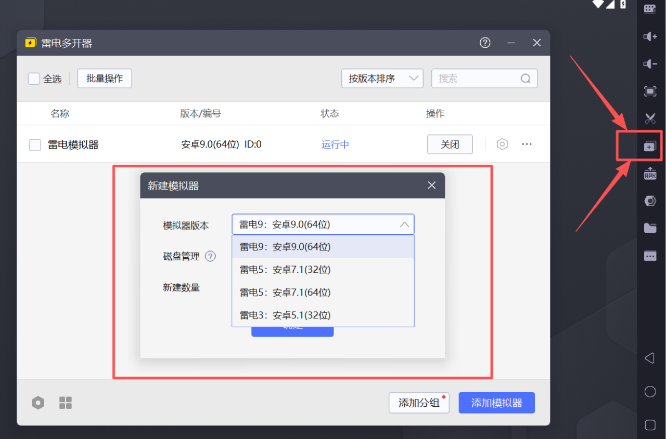Toggle grid view at bottom left
This screenshot has width=666, height=439.
65,403
